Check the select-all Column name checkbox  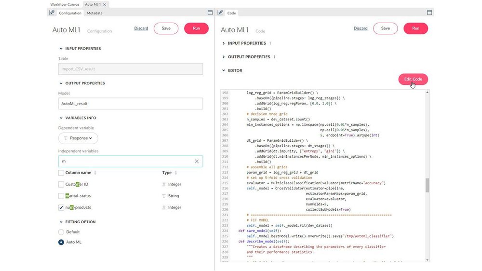tap(61, 173)
